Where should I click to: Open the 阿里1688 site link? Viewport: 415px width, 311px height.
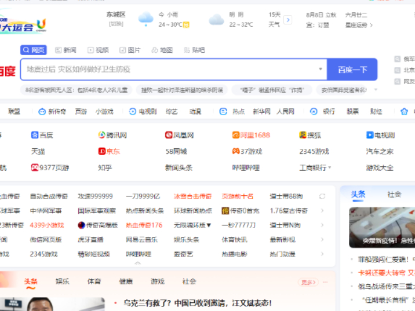(x=251, y=135)
